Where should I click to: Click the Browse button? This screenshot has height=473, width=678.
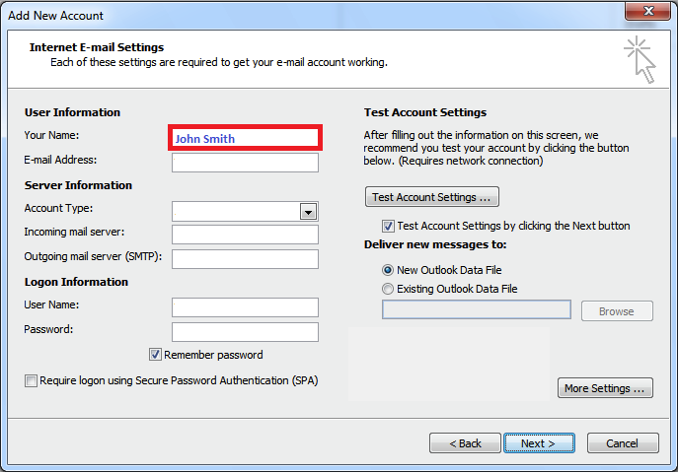coord(617,311)
